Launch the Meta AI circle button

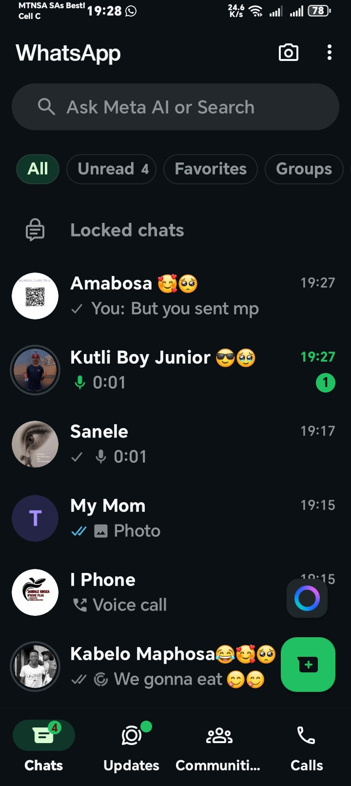[x=307, y=598]
